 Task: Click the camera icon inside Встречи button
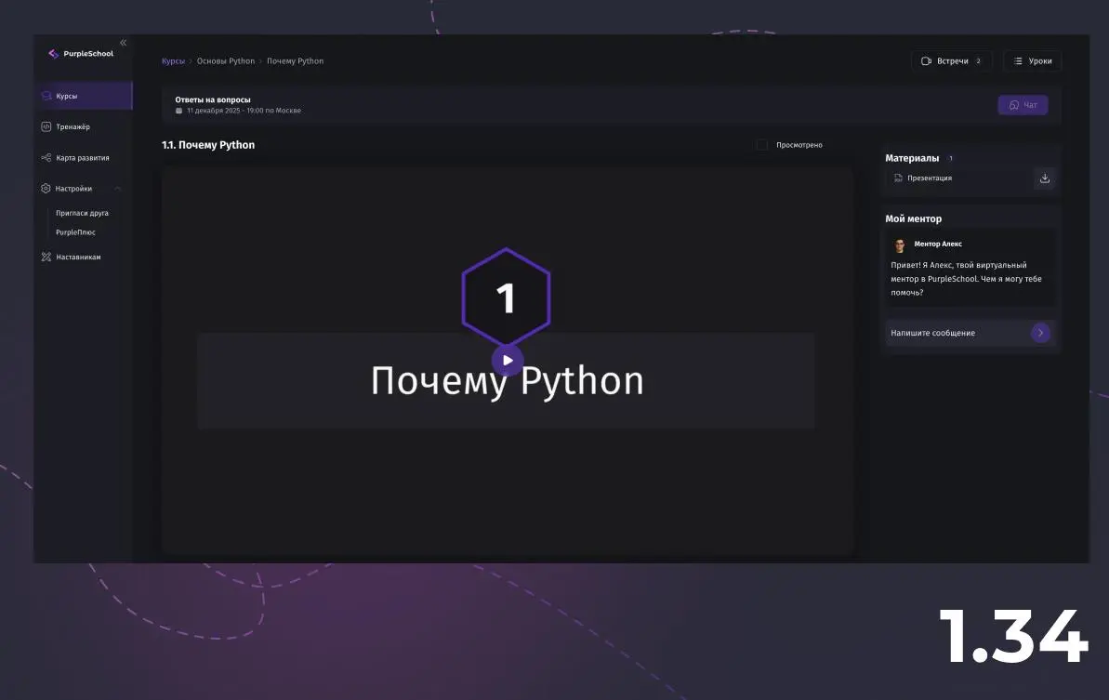pos(925,60)
